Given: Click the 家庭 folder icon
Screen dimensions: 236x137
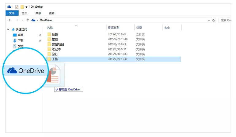Looking at the screenshot, I should coord(49,40).
